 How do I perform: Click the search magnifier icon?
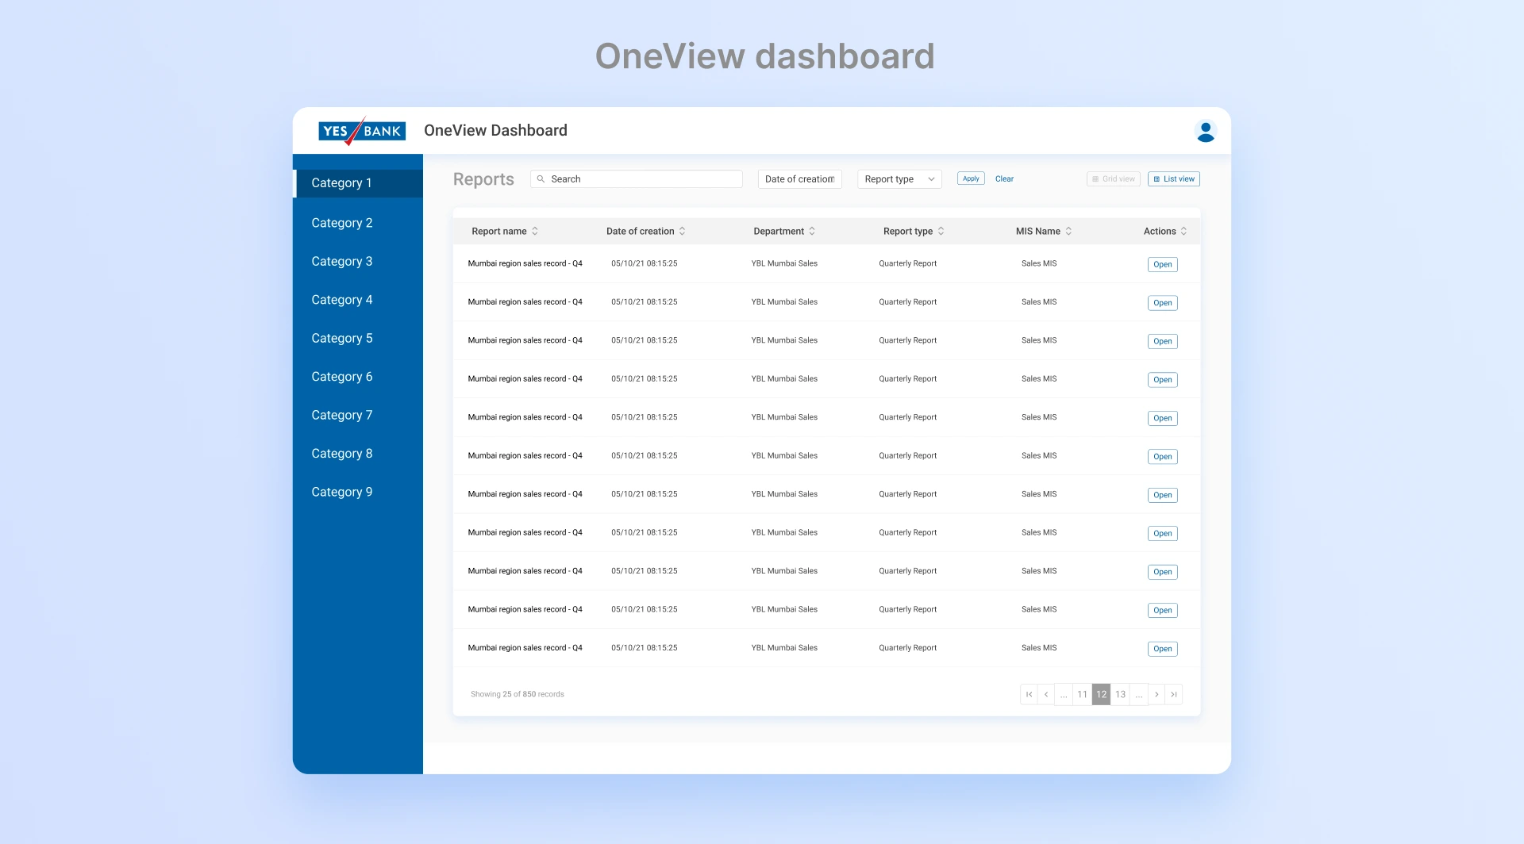coord(541,179)
